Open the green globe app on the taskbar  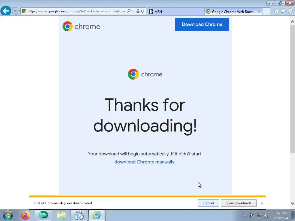click(44, 215)
